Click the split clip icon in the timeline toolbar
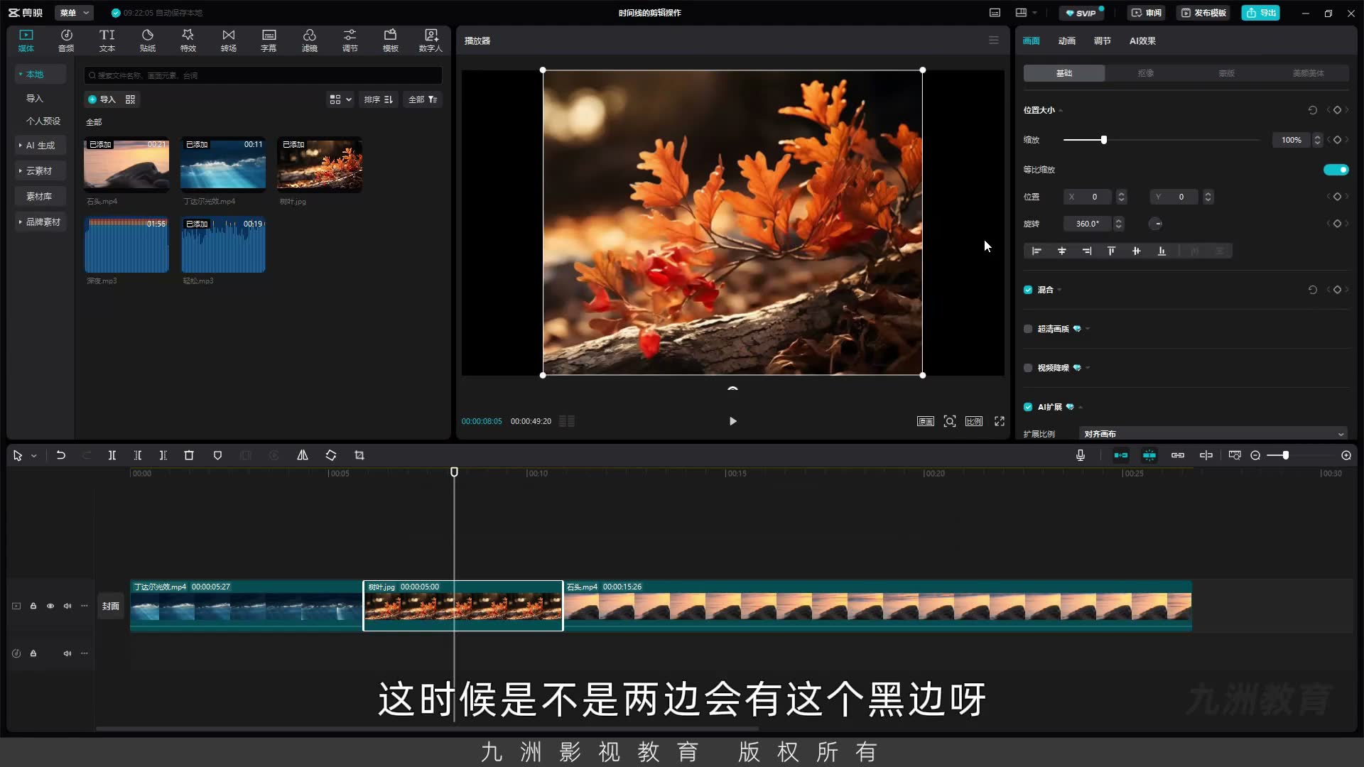Screen dimensions: 1364x767 coord(112,455)
